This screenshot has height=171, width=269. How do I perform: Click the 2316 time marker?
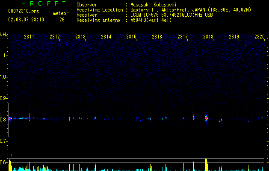coord(157,37)
